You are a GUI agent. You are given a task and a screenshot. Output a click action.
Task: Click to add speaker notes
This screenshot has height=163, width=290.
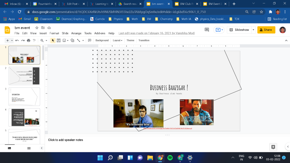pos(66,140)
